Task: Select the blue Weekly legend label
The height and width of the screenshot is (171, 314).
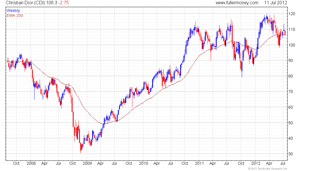Action: click(13, 11)
